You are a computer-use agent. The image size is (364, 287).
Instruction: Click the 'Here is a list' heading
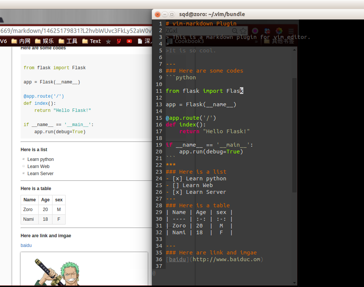(x=34, y=150)
